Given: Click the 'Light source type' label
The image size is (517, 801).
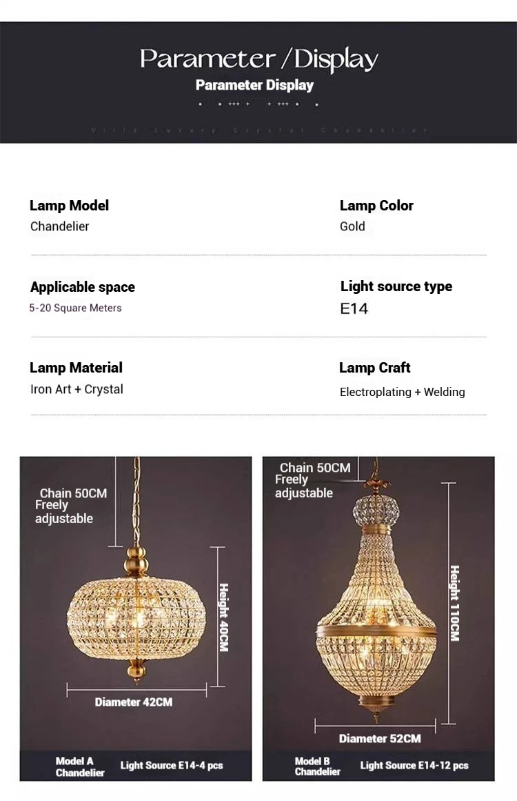Looking at the screenshot, I should point(396,286).
